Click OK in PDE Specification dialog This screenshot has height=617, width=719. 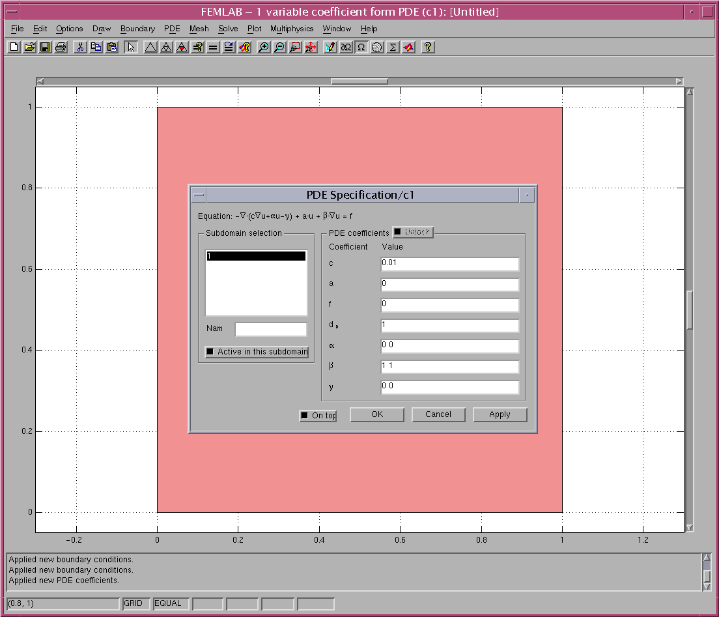coord(377,414)
